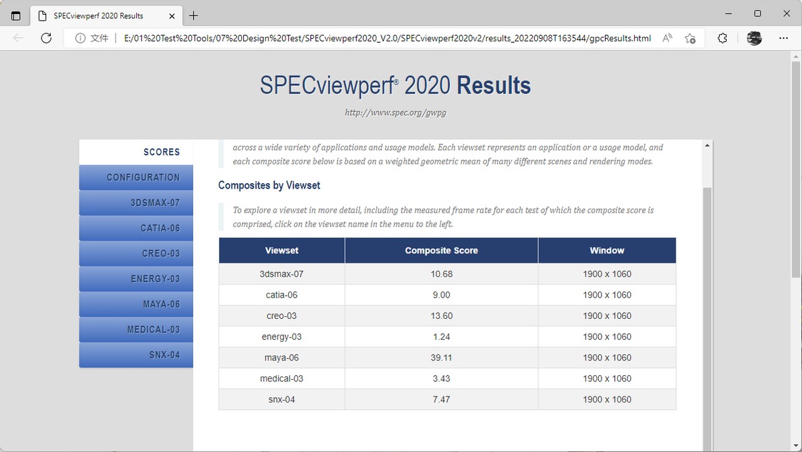This screenshot has height=452, width=802.
Task: Click the 1900 x 1060 cell for snx-04
Action: tap(607, 399)
